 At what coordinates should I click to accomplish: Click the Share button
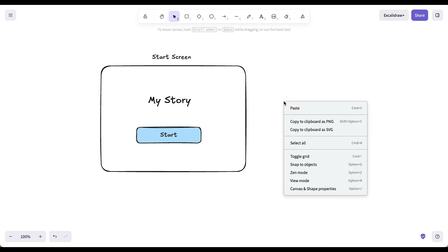[420, 15]
